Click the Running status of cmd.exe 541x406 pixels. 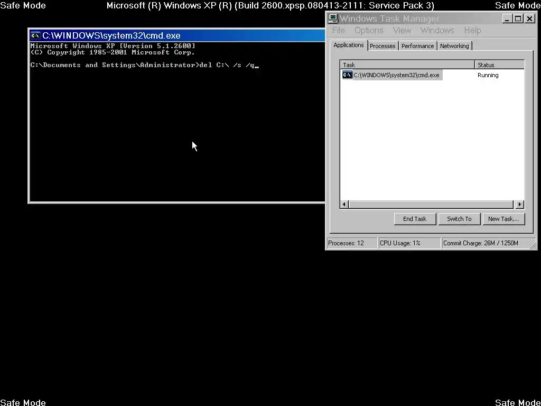[x=488, y=75]
